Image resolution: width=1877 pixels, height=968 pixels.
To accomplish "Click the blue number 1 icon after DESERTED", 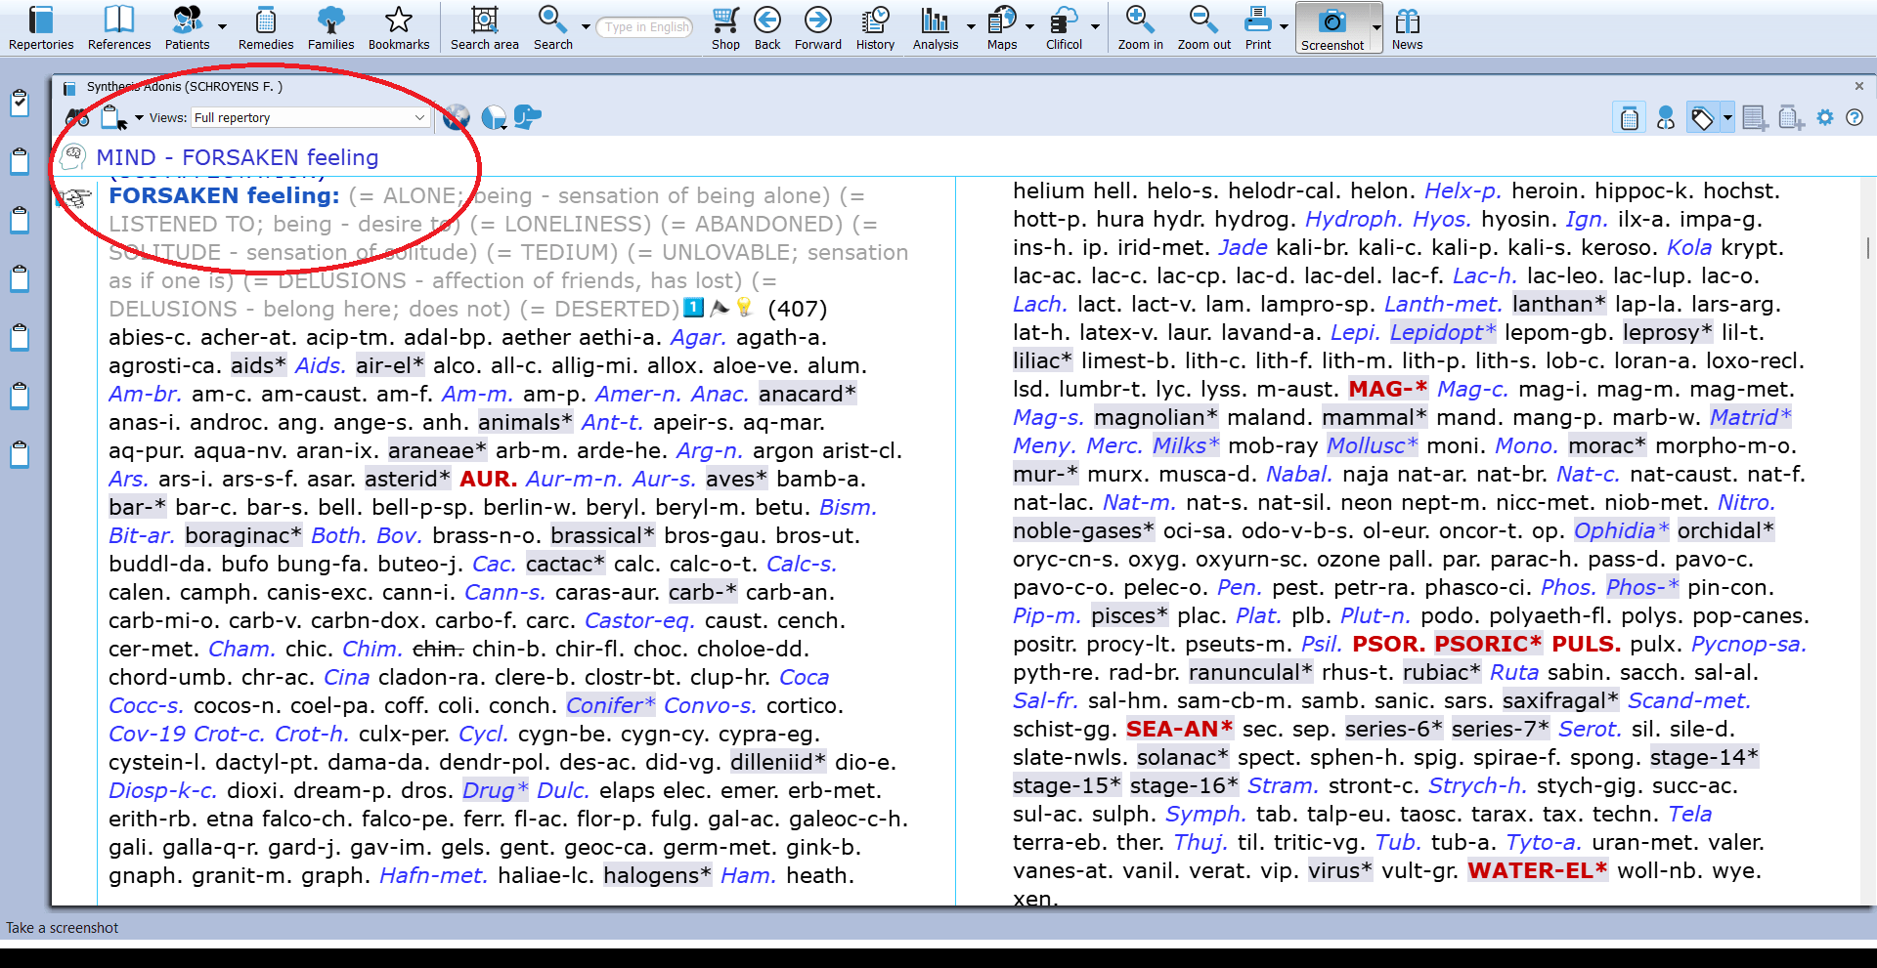I will [x=693, y=308].
